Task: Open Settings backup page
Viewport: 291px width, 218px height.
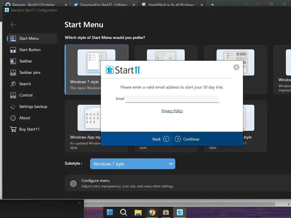Action: [32, 107]
